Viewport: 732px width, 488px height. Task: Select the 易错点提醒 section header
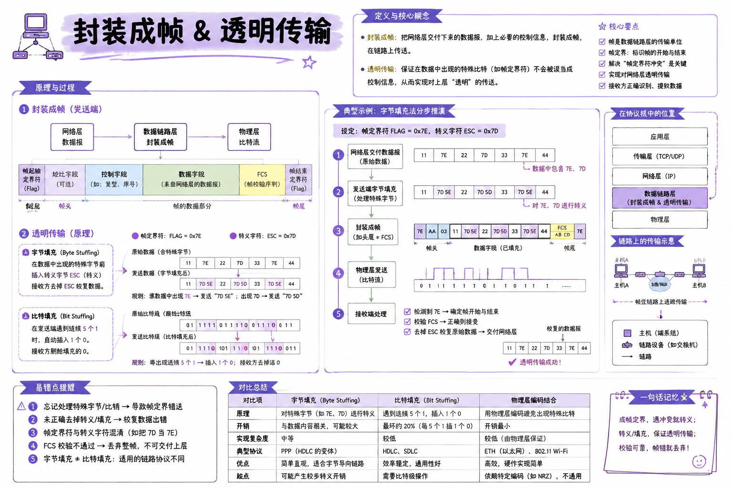[55, 387]
